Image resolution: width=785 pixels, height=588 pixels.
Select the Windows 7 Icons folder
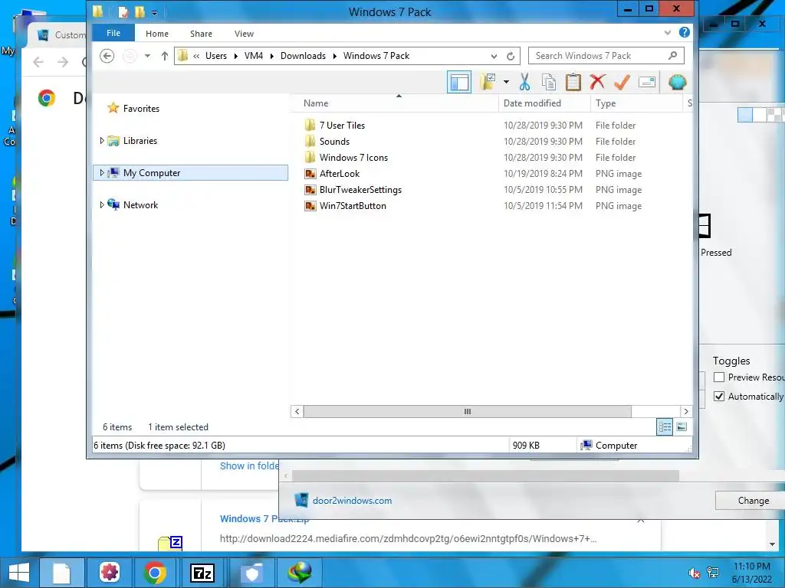point(353,157)
